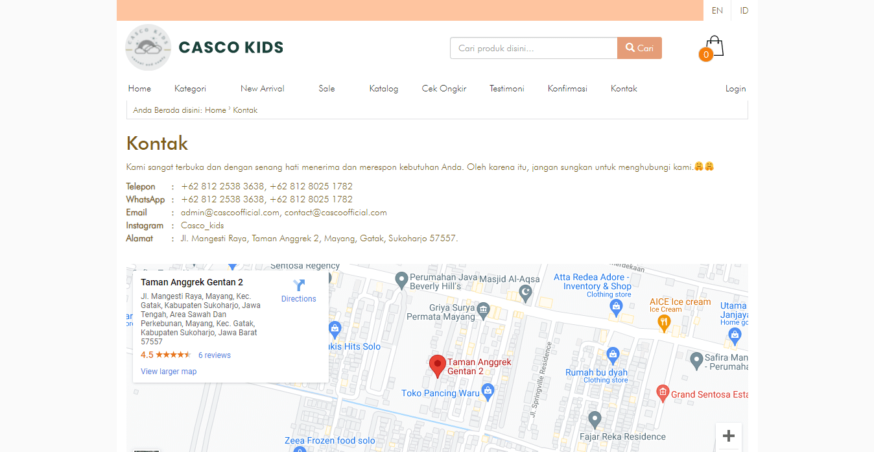
Task: Click Taman Anggrek Gentan 2 card title
Action: [x=192, y=282]
